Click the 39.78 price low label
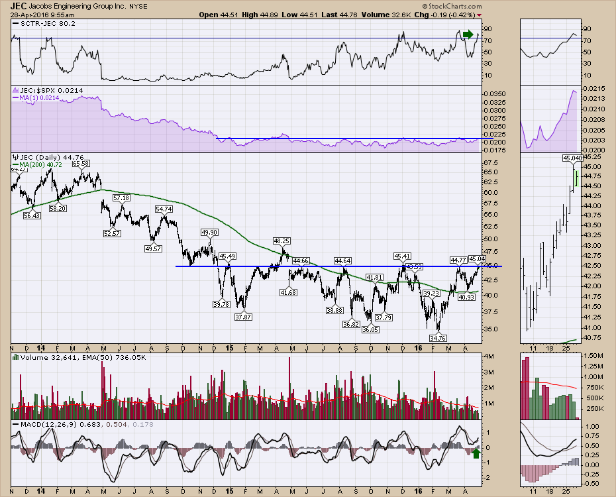The width and height of the screenshot is (616, 497). click(222, 304)
